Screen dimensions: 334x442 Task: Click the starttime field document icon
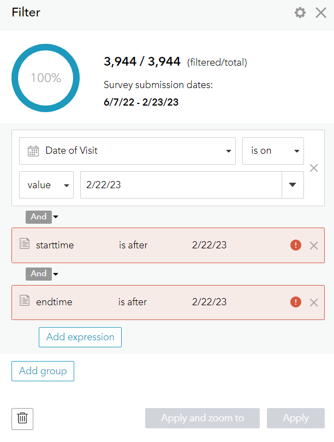(25, 243)
